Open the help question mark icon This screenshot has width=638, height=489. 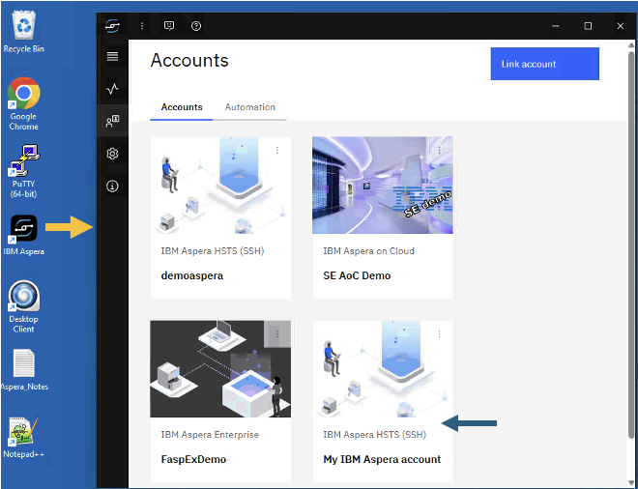click(x=196, y=26)
